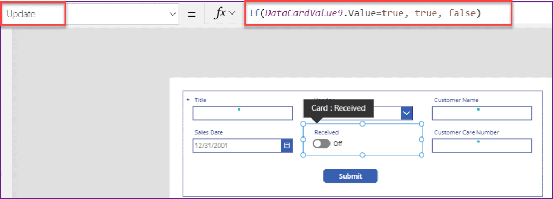This screenshot has width=553, height=199.
Task: Select the Title field label
Action: [x=200, y=100]
